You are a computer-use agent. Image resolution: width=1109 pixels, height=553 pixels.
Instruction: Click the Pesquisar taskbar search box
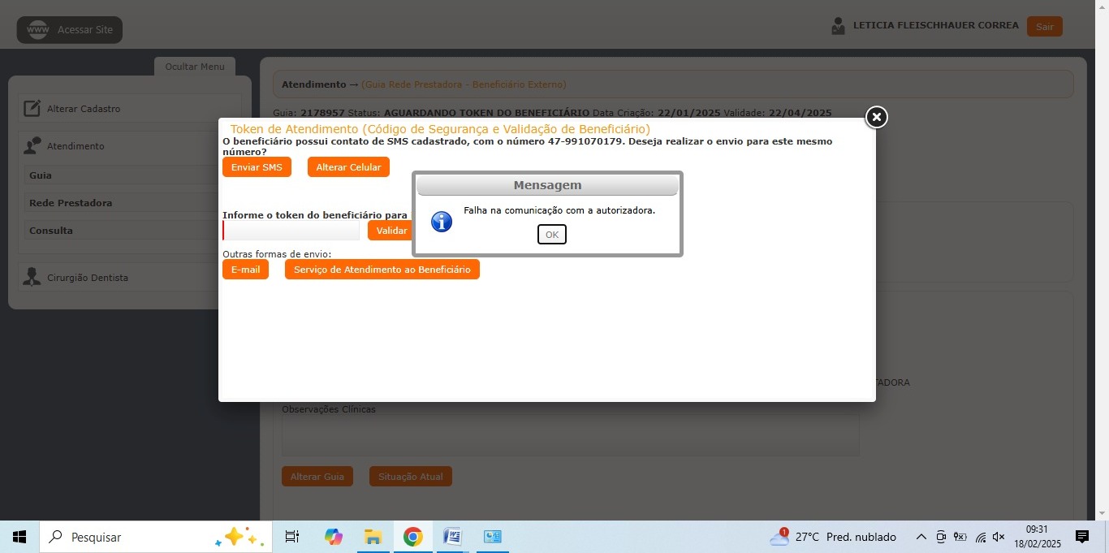156,537
